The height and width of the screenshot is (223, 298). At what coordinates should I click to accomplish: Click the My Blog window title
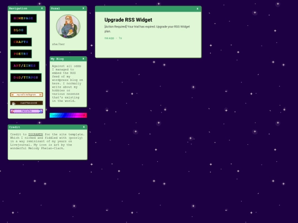tap(57, 59)
